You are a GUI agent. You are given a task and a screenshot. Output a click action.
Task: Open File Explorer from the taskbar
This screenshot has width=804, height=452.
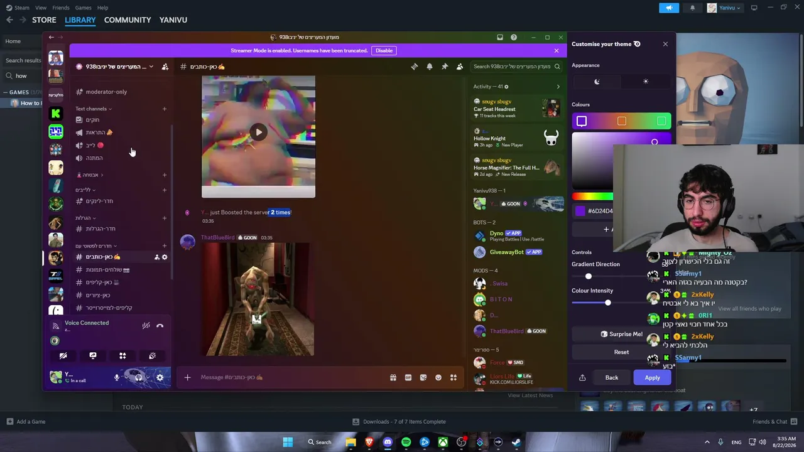[350, 442]
